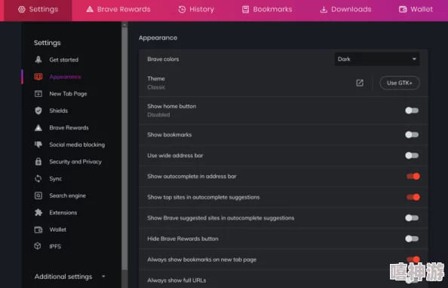Click the New Tab Page icon in sidebar
Image resolution: width=448 pixels, height=288 pixels.
38,94
